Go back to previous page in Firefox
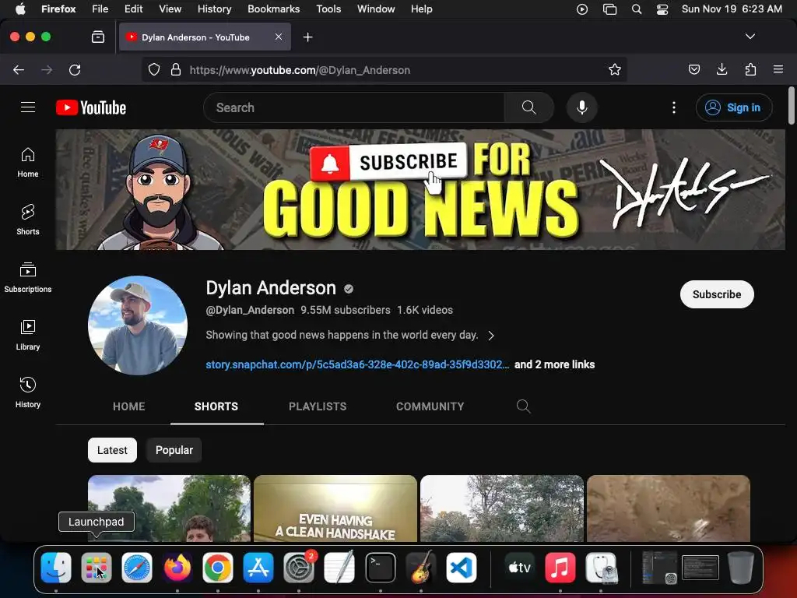This screenshot has width=797, height=598. 19,69
